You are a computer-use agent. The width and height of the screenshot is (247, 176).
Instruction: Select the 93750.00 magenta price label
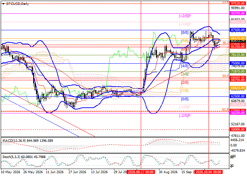point(238,13)
